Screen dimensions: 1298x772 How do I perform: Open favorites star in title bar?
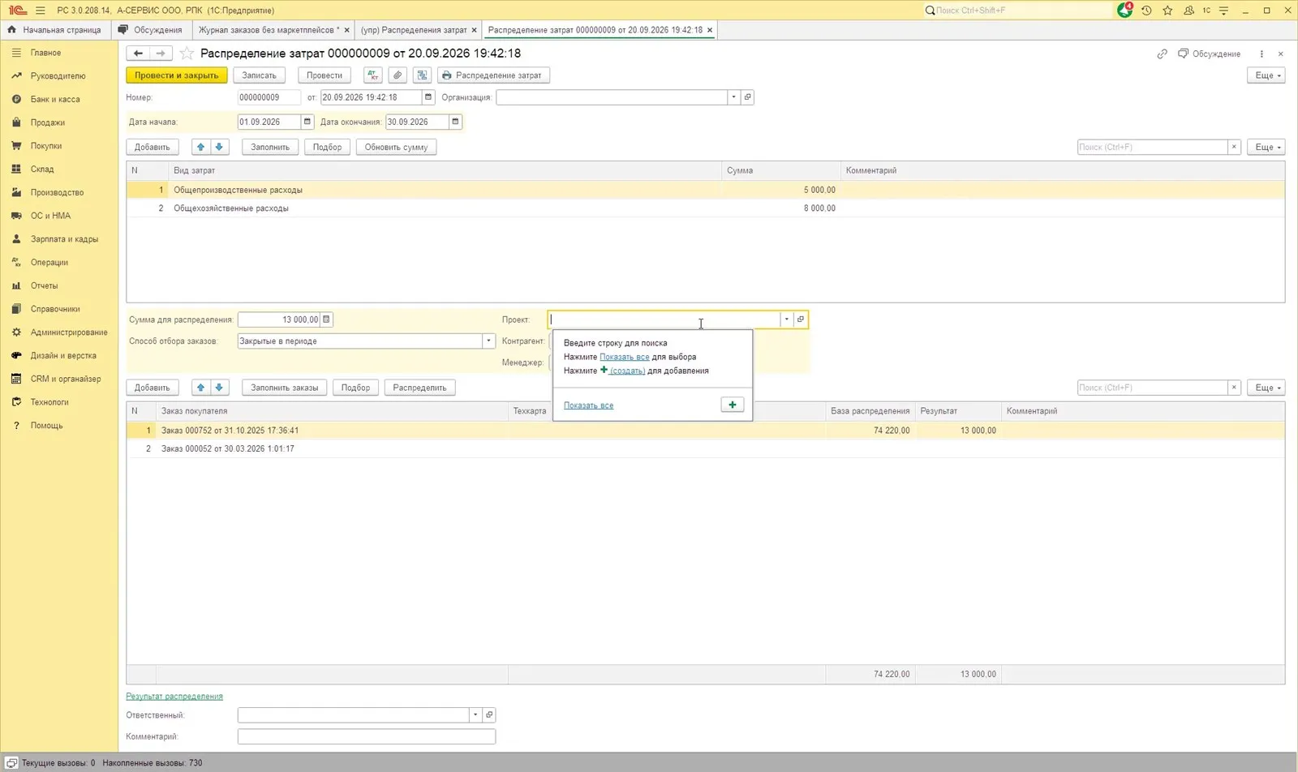pyautogui.click(x=1167, y=11)
